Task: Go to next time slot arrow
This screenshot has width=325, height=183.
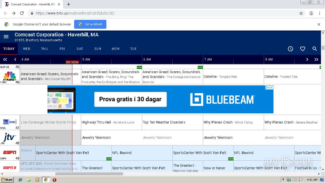Action: pos(307,59)
